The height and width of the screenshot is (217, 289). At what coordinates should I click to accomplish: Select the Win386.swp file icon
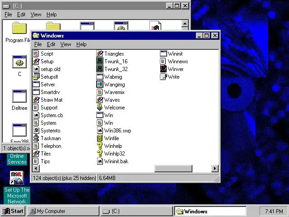click(x=100, y=131)
